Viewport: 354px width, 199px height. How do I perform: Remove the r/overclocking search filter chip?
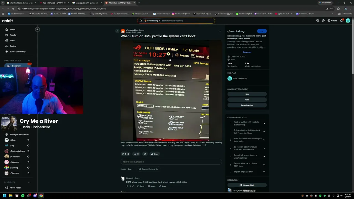(x=159, y=21)
